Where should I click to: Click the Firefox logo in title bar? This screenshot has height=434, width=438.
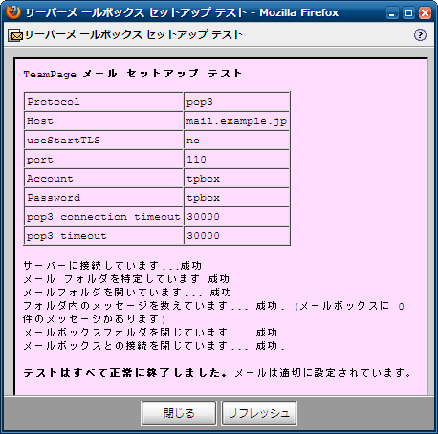click(13, 12)
